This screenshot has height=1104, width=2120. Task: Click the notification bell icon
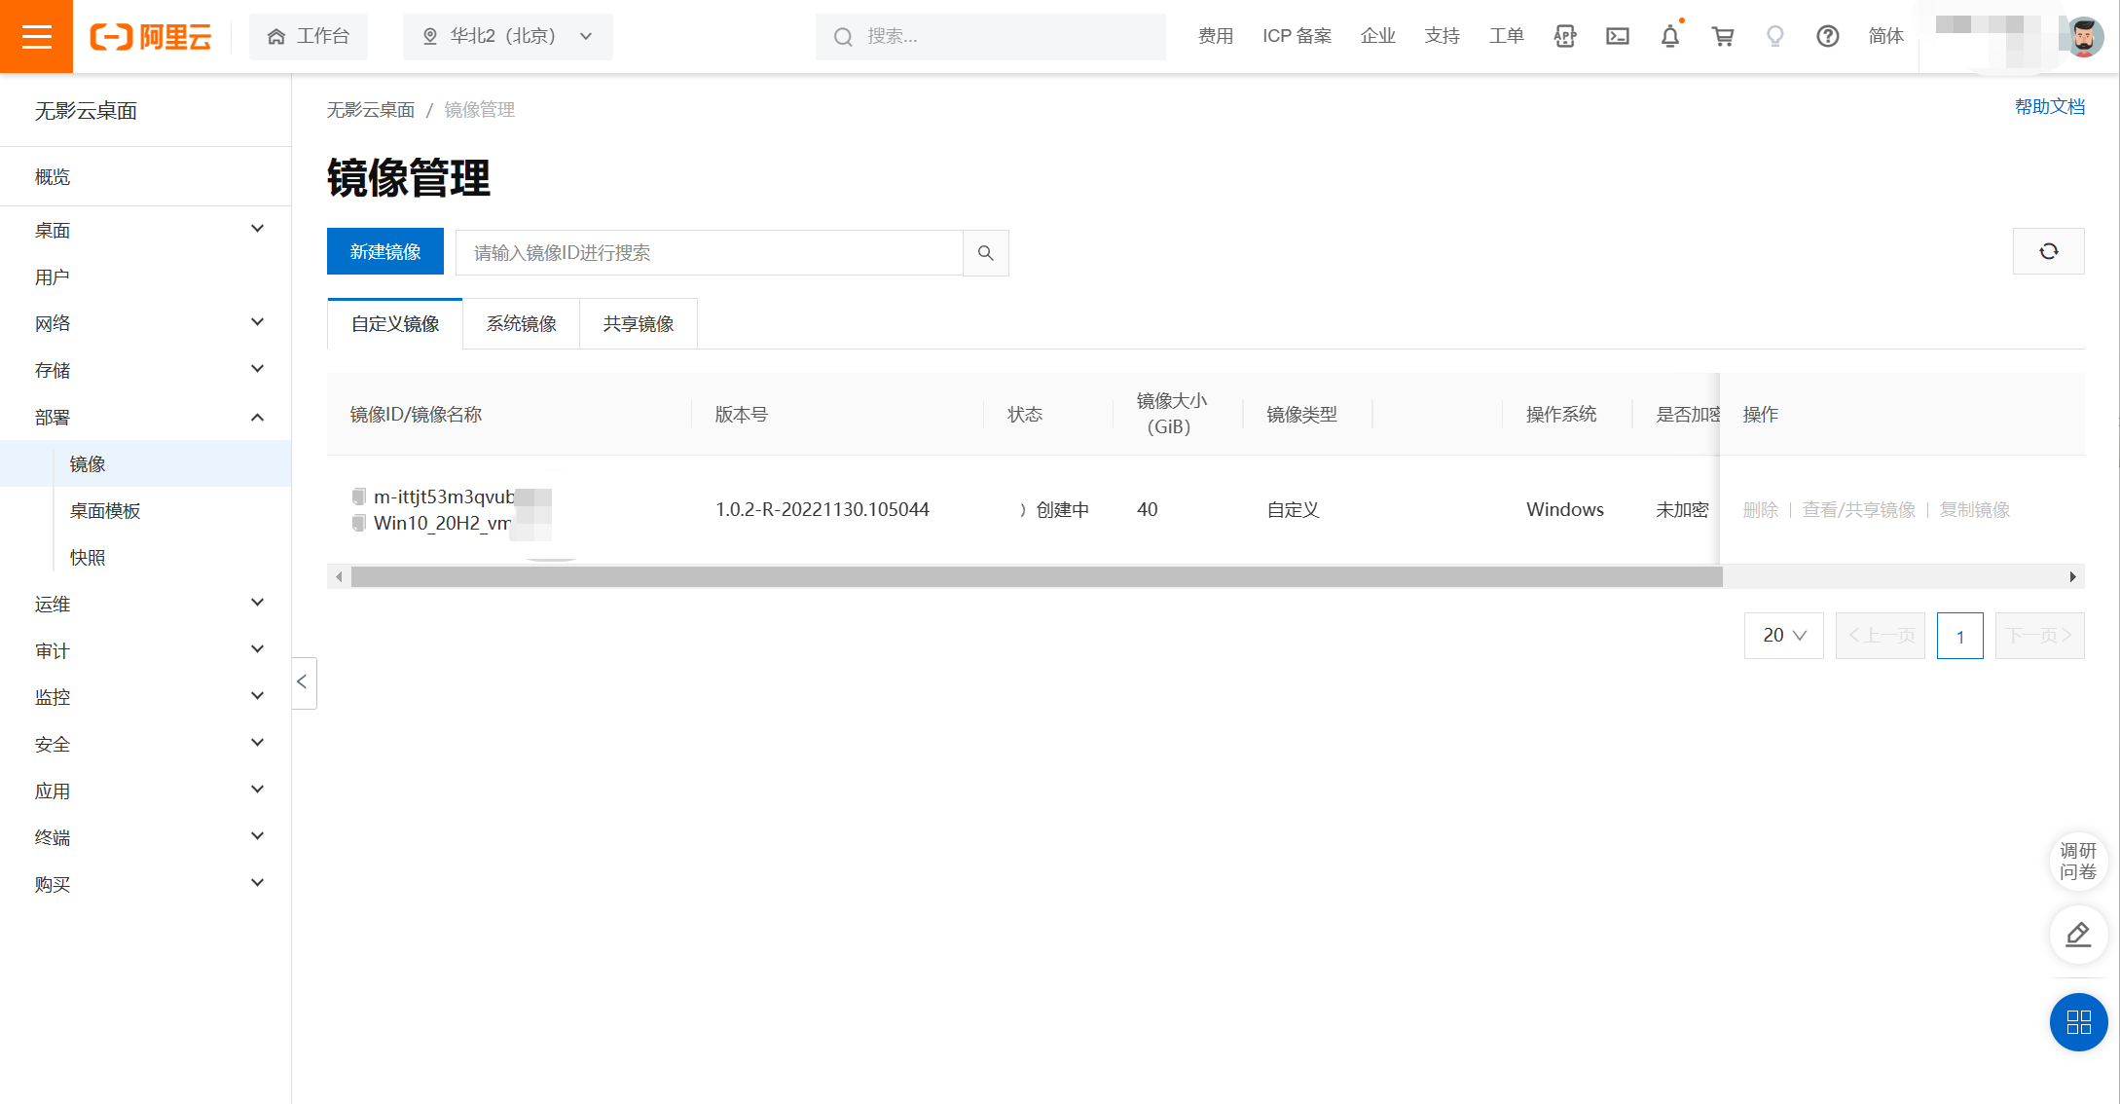pyautogui.click(x=1669, y=37)
